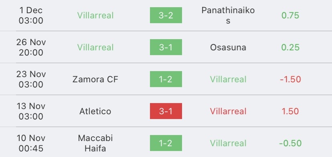
Task: Open the 1-2 Zamora CF score badge
Action: click(x=166, y=79)
